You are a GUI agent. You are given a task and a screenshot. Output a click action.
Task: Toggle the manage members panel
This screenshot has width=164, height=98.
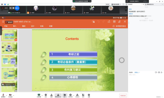(58, 95)
